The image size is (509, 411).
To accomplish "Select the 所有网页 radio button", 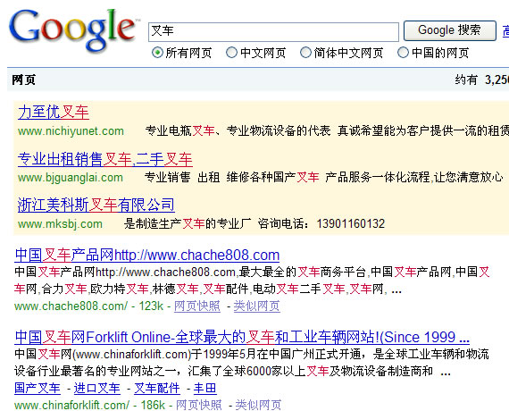I will (x=157, y=53).
